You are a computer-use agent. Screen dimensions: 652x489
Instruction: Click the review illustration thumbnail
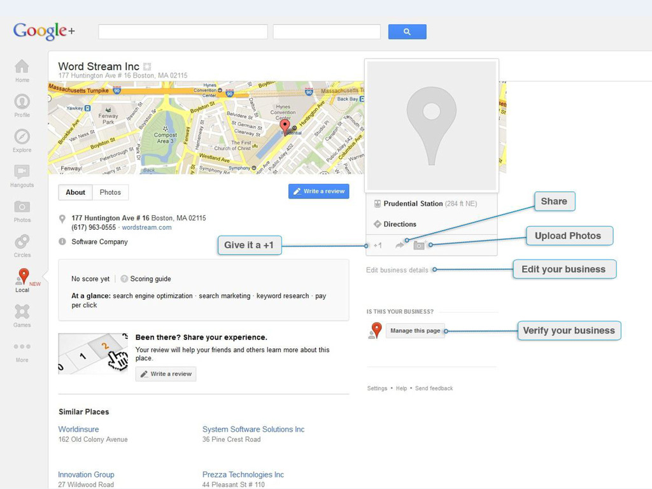coord(93,353)
